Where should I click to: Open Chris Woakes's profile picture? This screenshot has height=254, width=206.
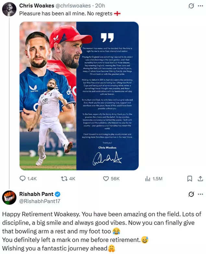9,9
